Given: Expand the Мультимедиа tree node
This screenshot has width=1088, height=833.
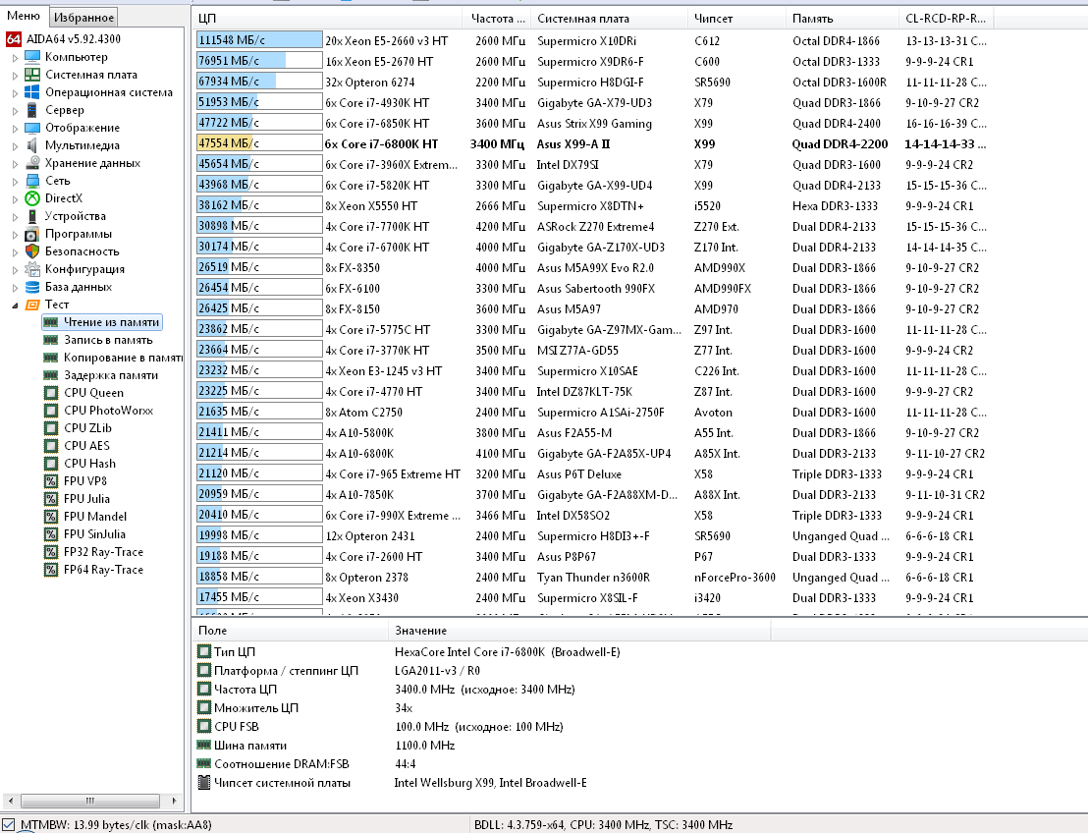Looking at the screenshot, I should coord(16,145).
